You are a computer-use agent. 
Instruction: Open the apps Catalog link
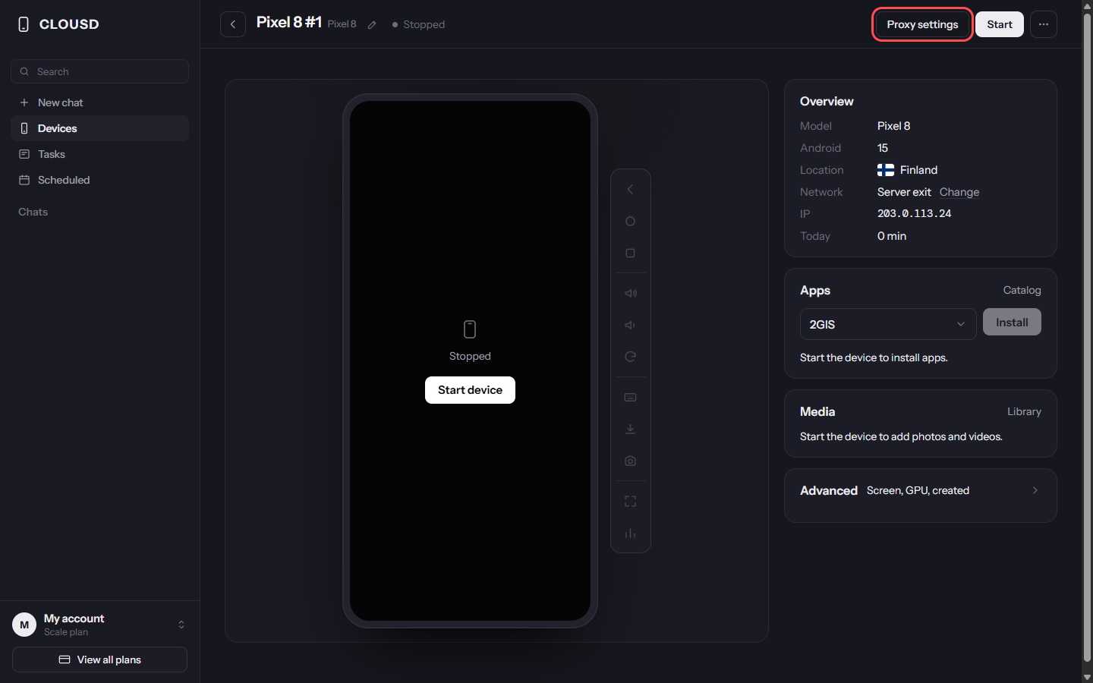(x=1022, y=291)
